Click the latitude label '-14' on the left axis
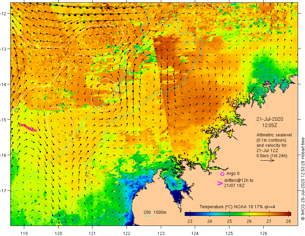Screen dimensions: 305x236 point(3,84)
